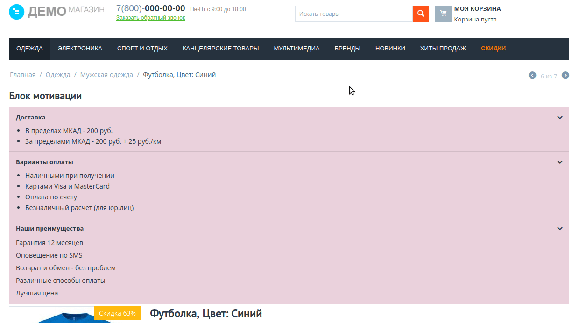Click the mouse cursor area search icon button

pos(420,14)
